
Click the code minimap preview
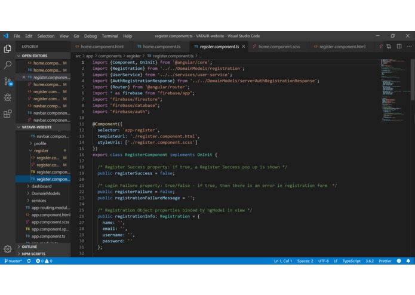(394, 90)
